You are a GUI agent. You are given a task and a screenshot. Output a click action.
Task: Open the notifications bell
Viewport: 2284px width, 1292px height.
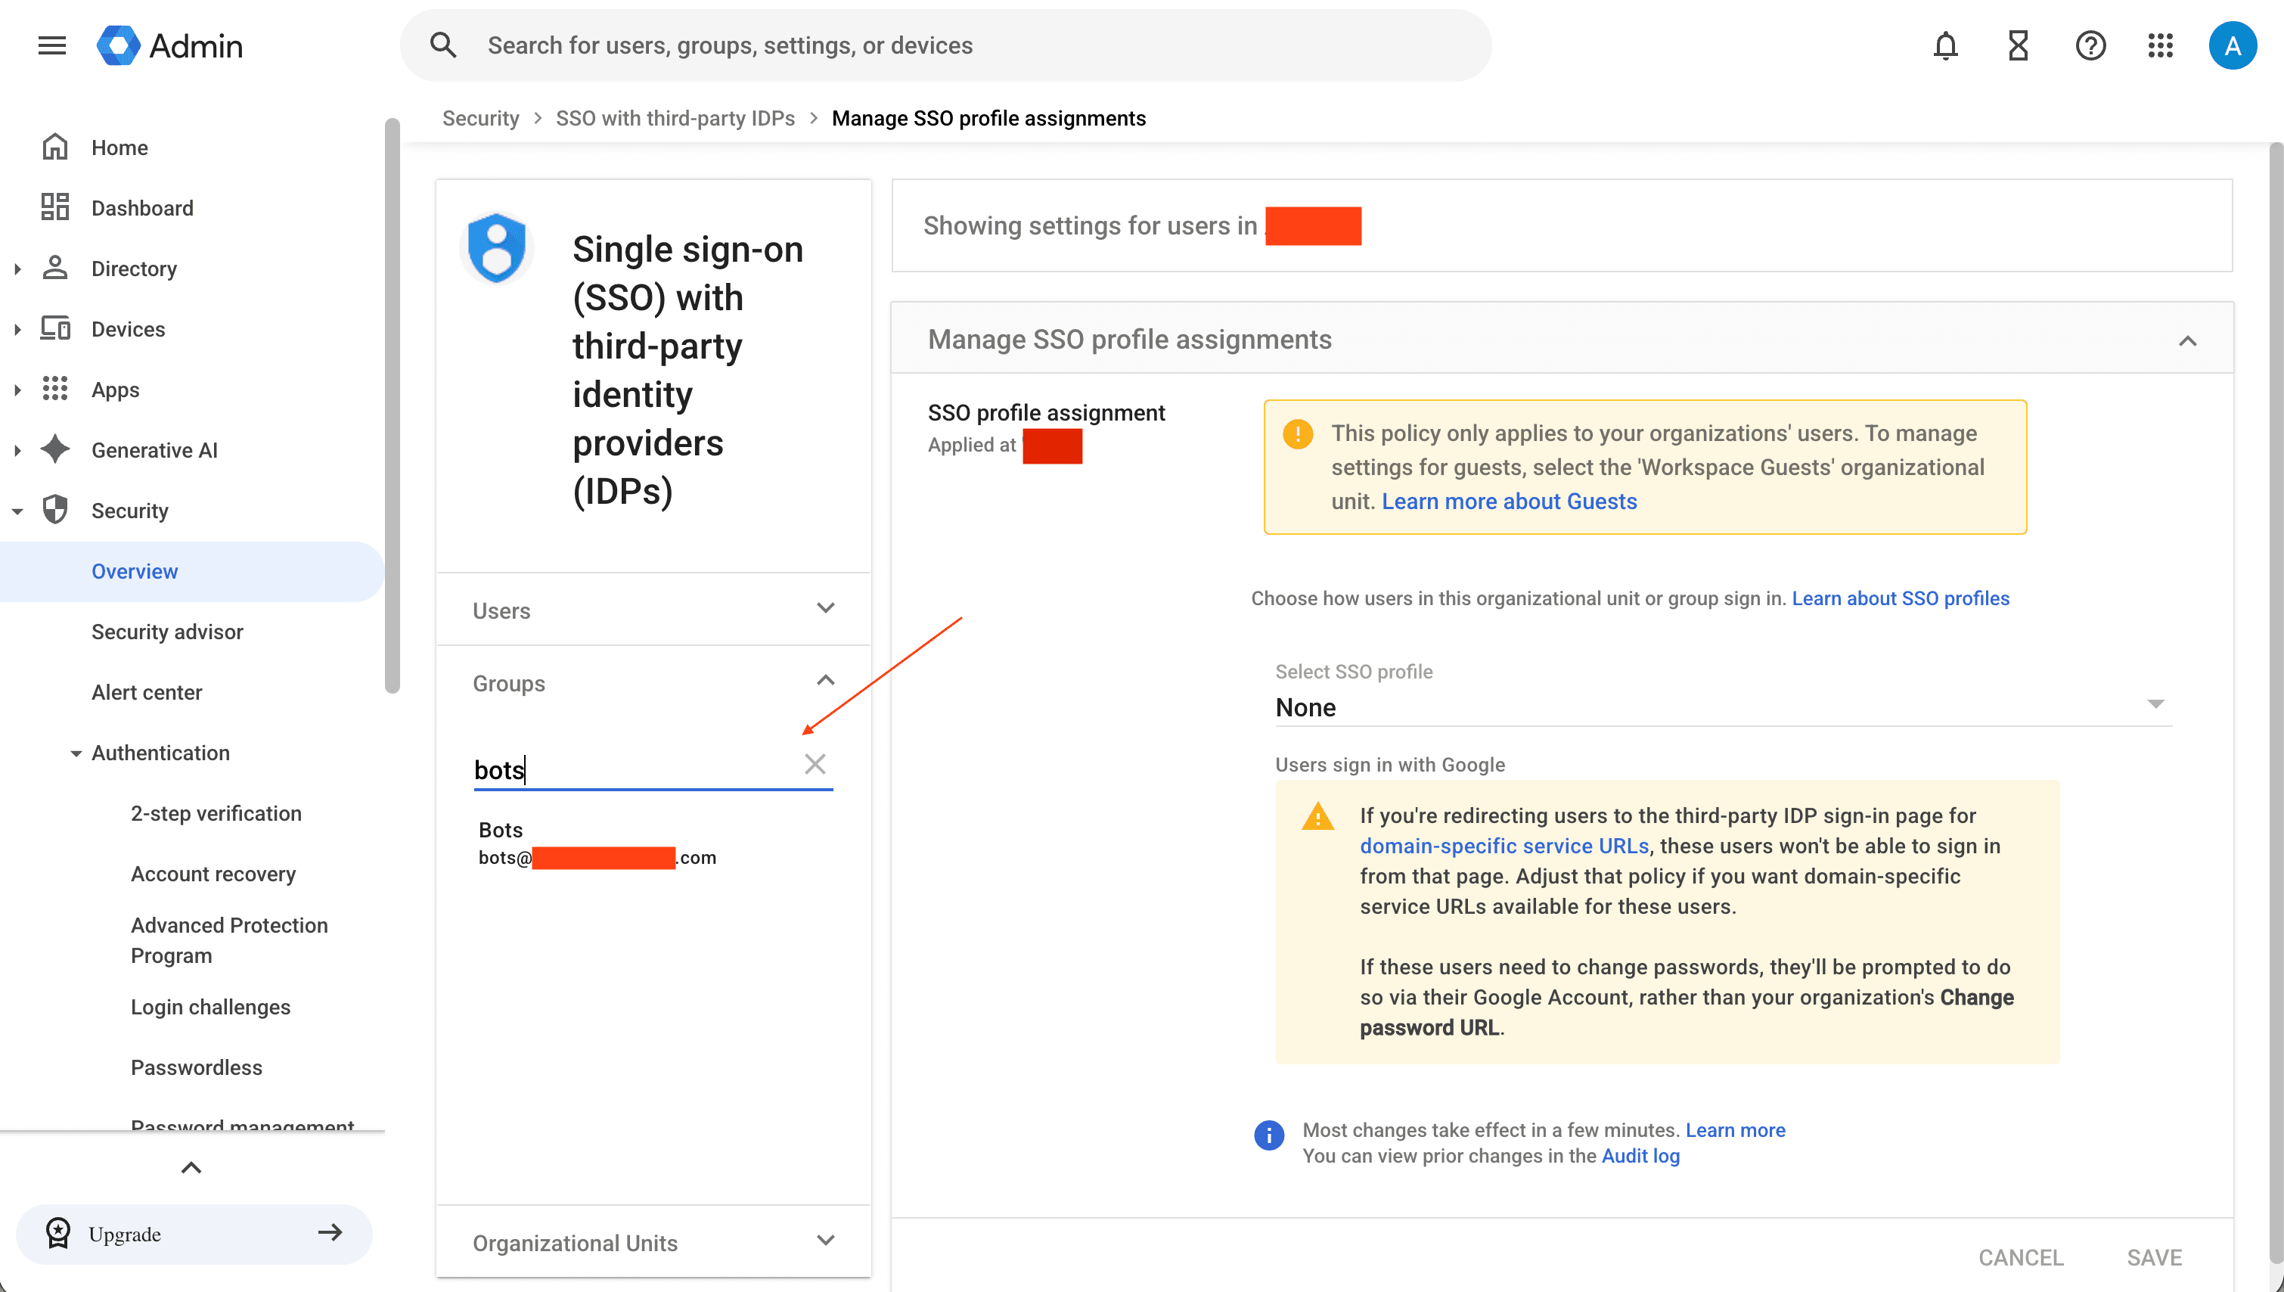pyautogui.click(x=1944, y=45)
